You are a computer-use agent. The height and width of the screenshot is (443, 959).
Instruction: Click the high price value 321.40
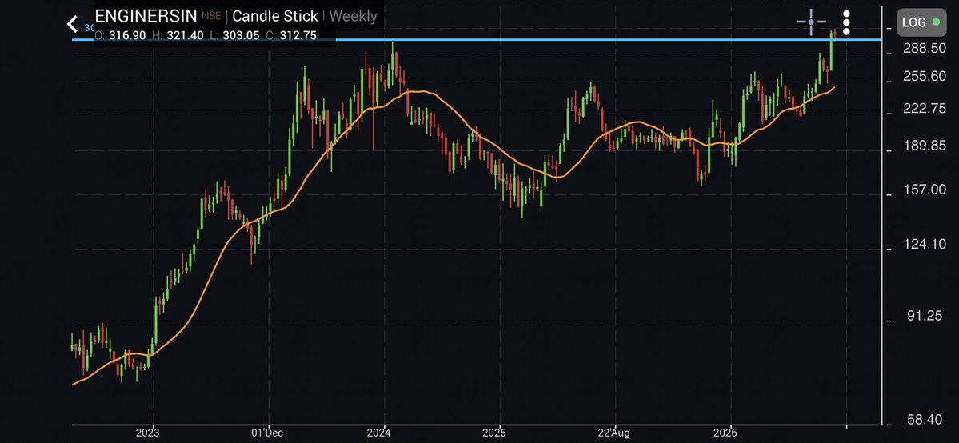click(x=185, y=35)
